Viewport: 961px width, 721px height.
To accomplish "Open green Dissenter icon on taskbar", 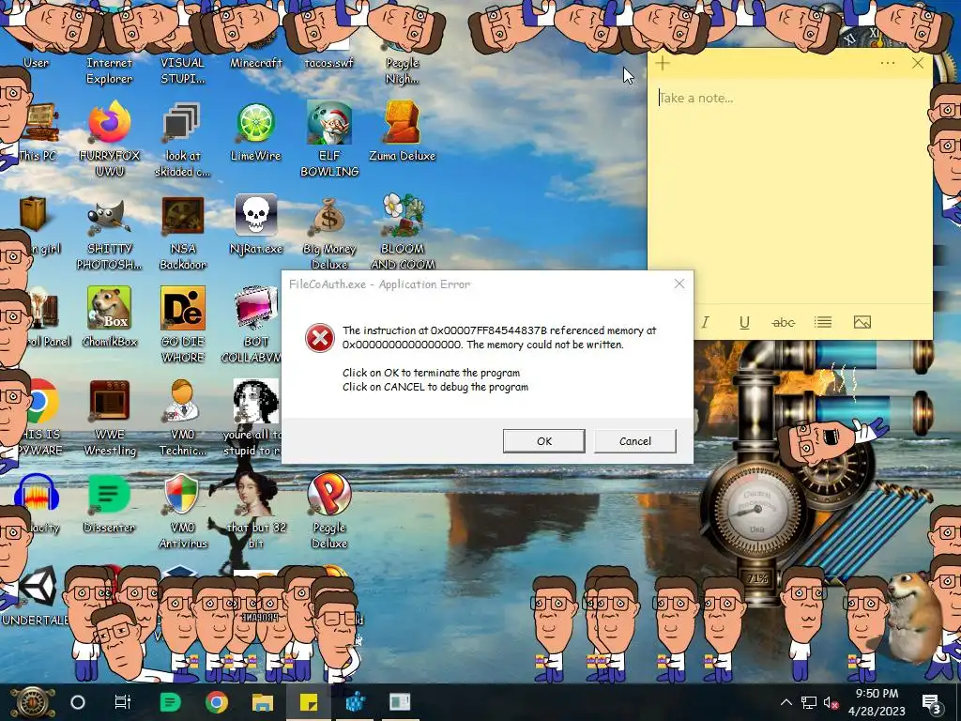I will pos(170,702).
